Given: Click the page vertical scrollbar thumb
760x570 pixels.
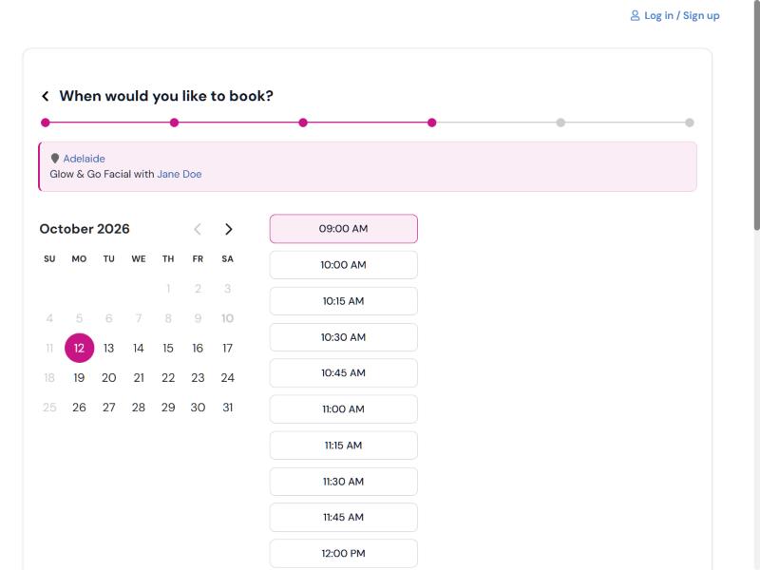Looking at the screenshot, I should 756,115.
